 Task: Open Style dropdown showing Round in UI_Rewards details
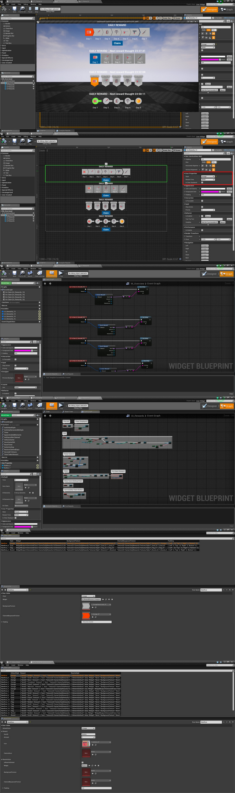pos(21,512)
